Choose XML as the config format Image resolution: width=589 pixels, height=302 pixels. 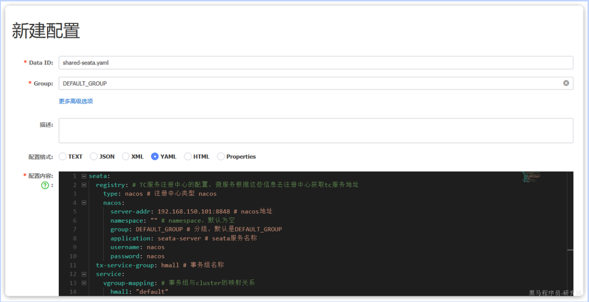pos(126,157)
